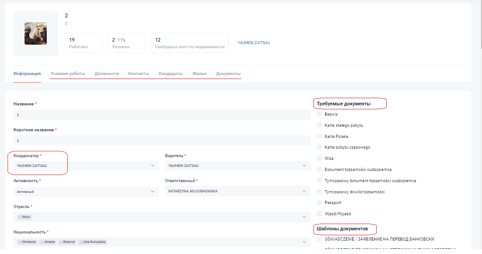Click the YAUHENI ZAITSAU header link

(x=254, y=43)
